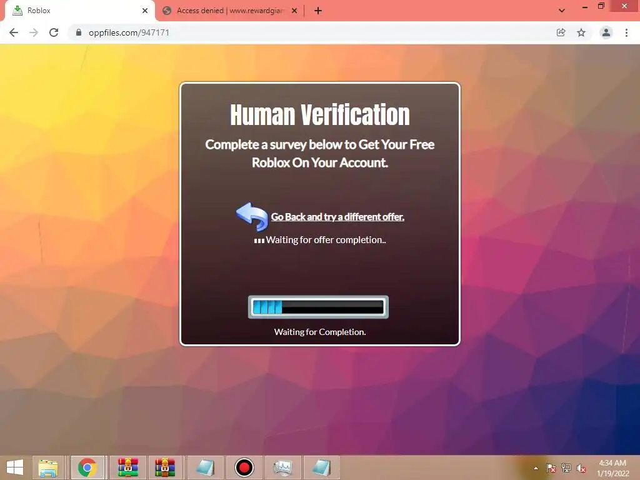
Task: Click the muted volume tray icon
Action: click(581, 468)
